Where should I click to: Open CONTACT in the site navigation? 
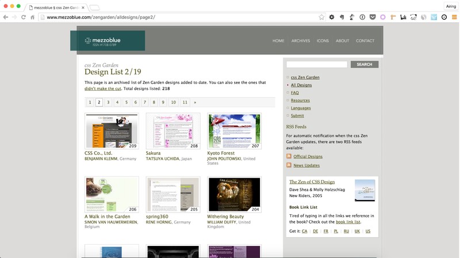pyautogui.click(x=365, y=41)
